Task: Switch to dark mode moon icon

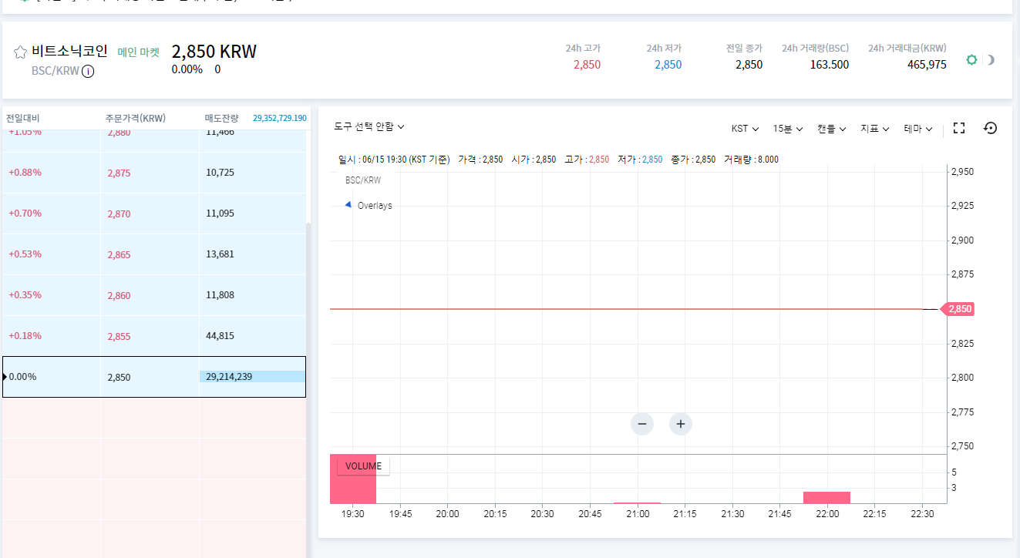Action: [x=991, y=59]
